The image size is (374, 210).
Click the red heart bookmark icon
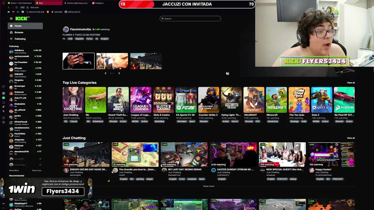13,12
